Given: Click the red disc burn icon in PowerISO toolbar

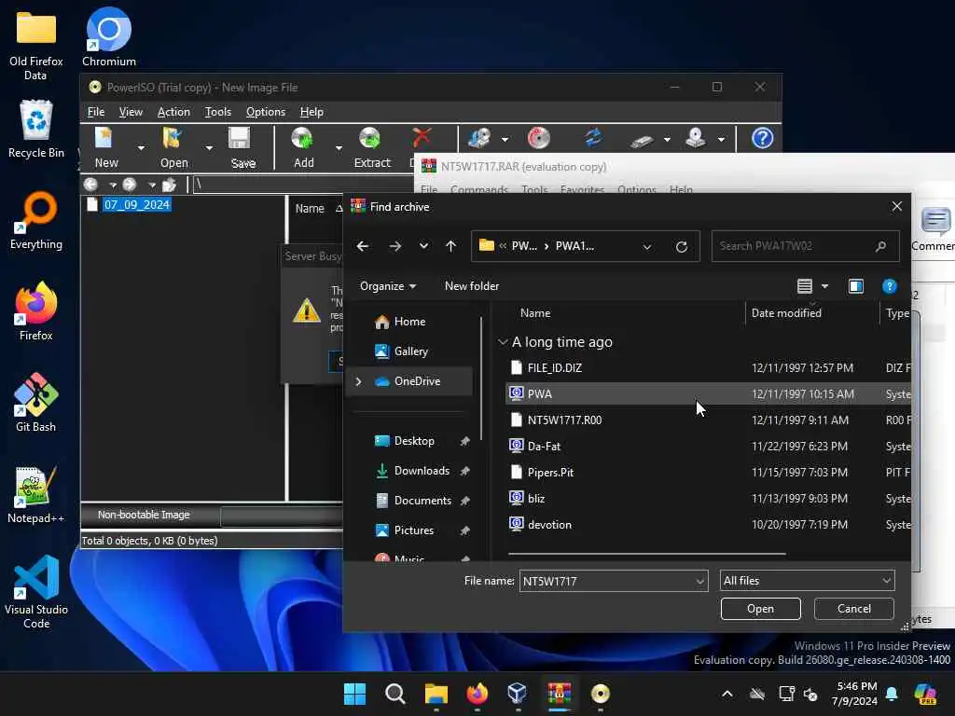Looking at the screenshot, I should 538,138.
